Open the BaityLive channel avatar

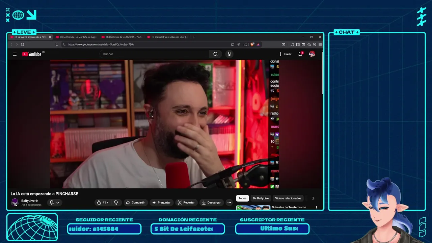coord(15,202)
